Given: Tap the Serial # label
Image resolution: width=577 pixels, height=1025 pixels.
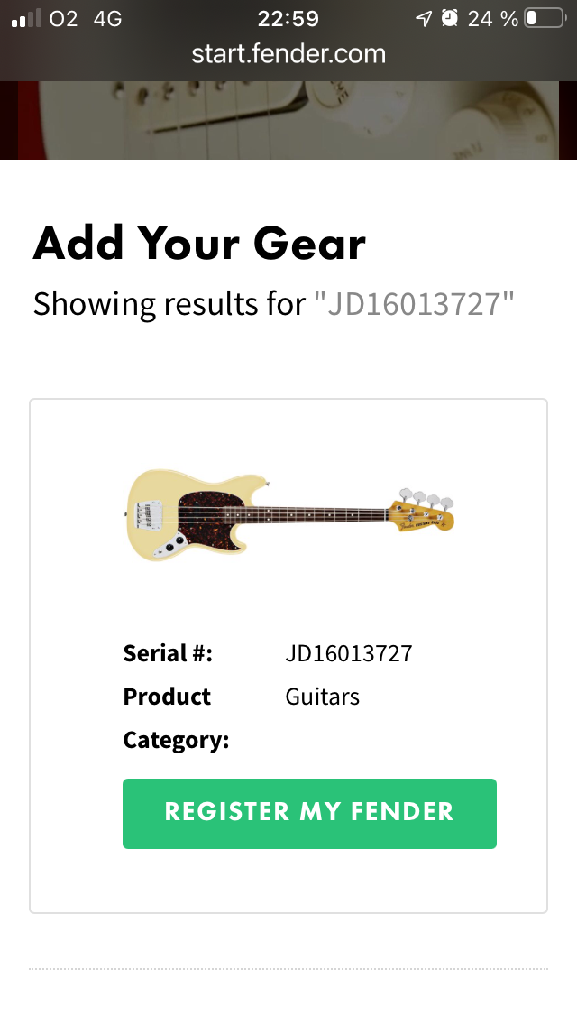Looking at the screenshot, I should tap(168, 653).
